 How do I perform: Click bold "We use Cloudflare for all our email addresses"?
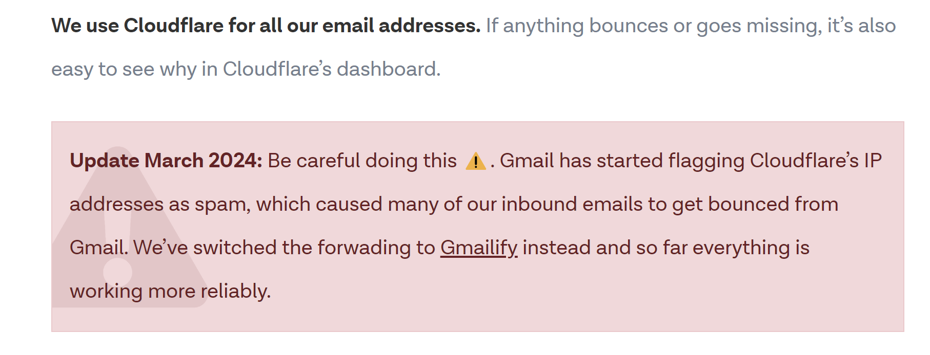266,26
